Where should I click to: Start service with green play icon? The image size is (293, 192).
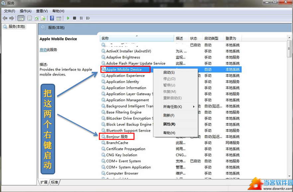(x=68, y=18)
